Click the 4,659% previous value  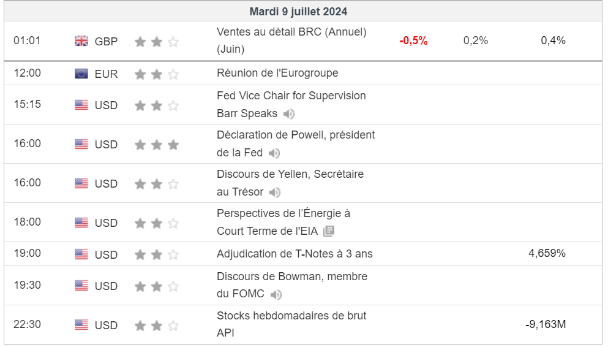click(547, 253)
